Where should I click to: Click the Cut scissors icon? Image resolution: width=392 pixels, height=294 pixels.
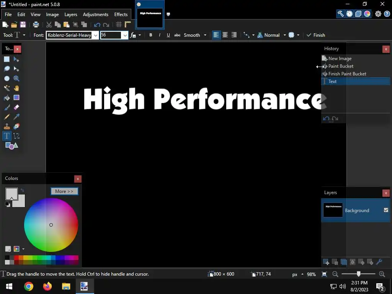coord(49,24)
